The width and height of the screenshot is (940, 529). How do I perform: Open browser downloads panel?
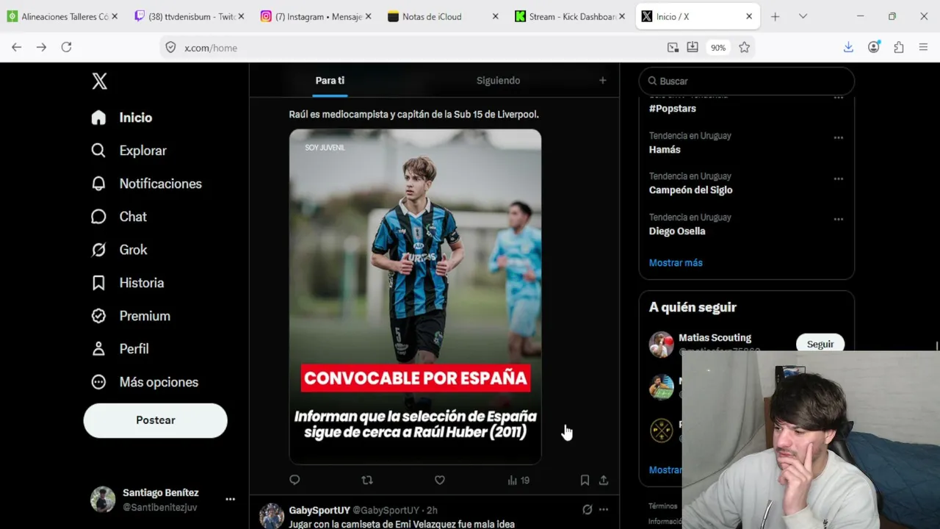[848, 47]
